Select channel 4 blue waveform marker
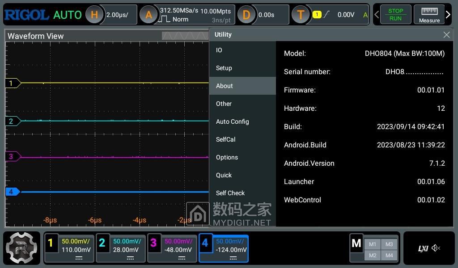Screen dimensions: 458x268 13,192
